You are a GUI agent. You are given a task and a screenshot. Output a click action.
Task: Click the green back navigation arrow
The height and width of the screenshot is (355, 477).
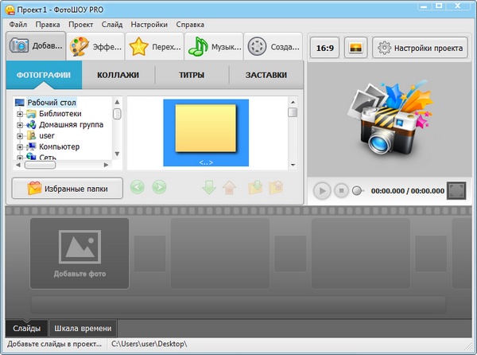138,189
